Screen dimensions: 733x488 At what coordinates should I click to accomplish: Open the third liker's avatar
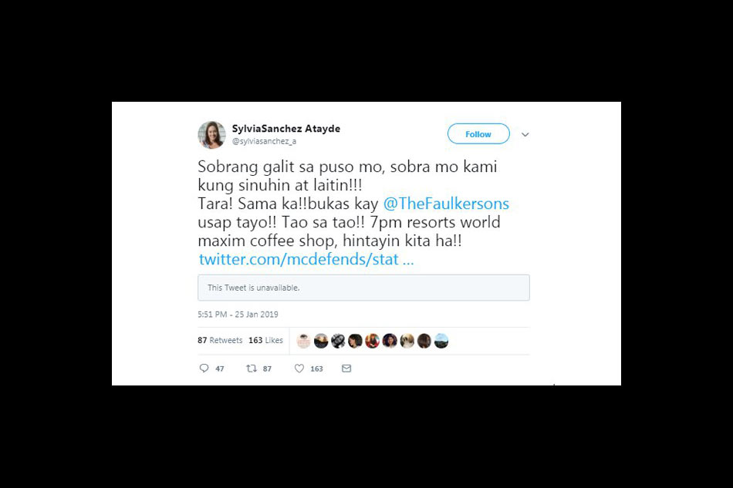point(338,341)
